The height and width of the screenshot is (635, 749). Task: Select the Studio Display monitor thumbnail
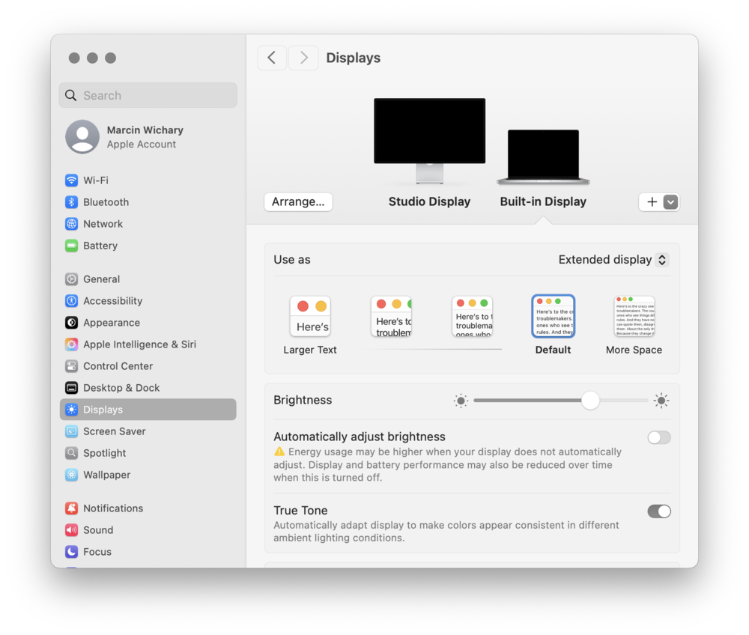click(x=429, y=141)
